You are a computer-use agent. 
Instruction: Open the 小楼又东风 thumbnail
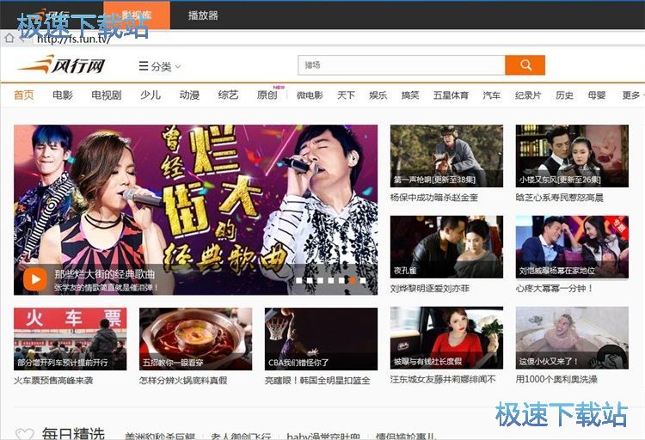coord(572,156)
